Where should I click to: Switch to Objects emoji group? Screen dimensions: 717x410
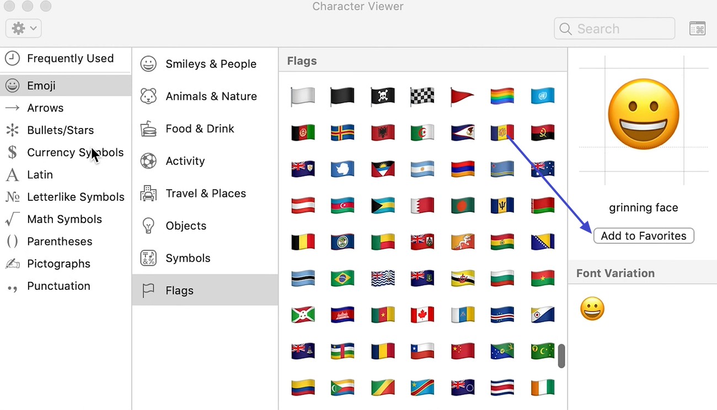pyautogui.click(x=205, y=226)
